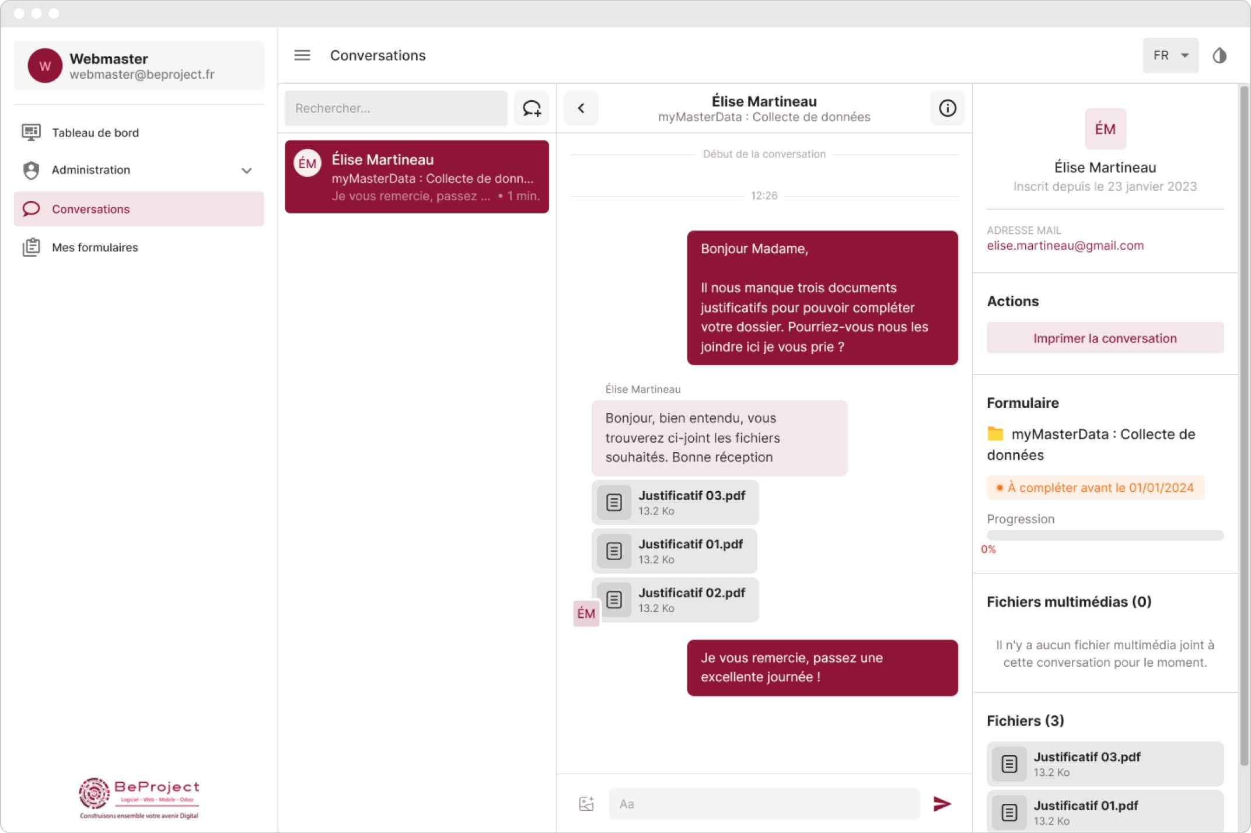Attach an image using the image icon
The height and width of the screenshot is (833, 1251).
click(x=585, y=803)
